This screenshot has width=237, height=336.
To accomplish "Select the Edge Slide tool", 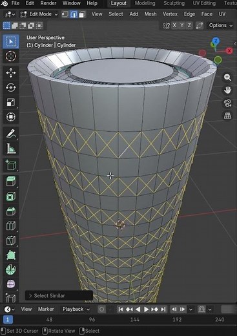I will 11,298.
